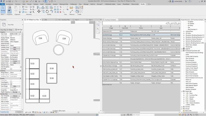Select the Move tool

39,12
